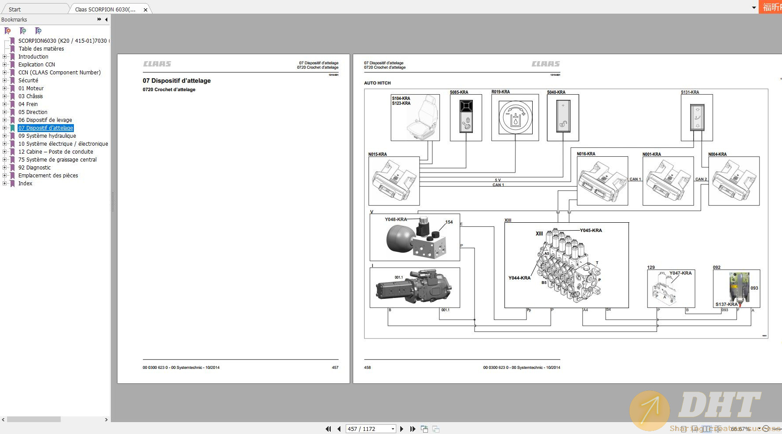Open the Emplacement des pièces bookmark

click(x=48, y=175)
